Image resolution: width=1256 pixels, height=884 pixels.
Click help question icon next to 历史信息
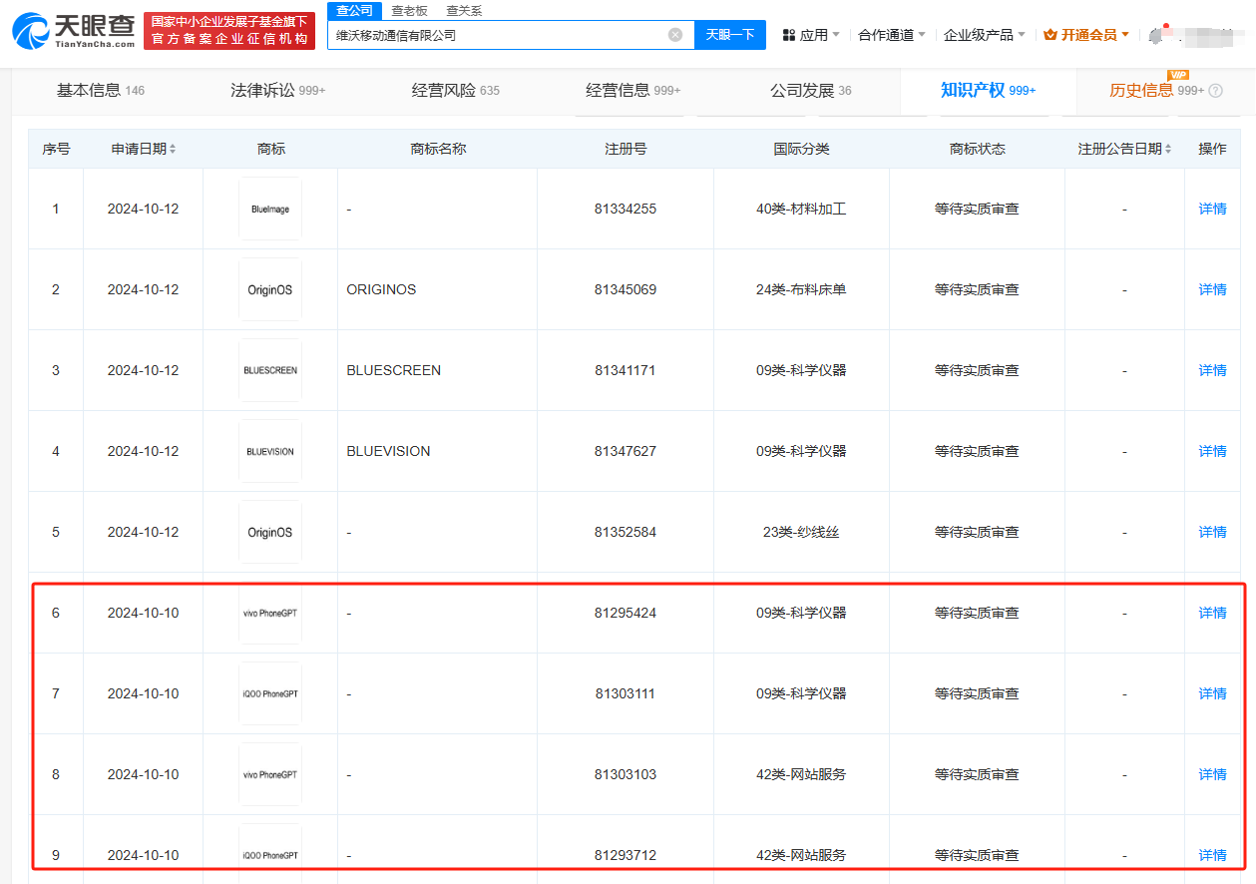[x=1215, y=91]
